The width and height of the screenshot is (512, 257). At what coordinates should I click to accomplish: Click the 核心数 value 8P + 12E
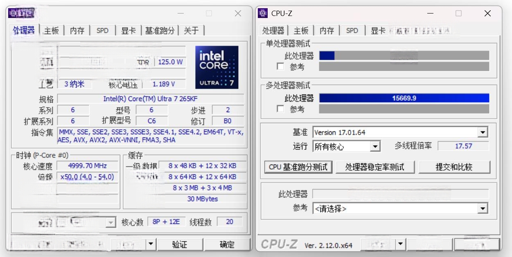[x=166, y=221]
